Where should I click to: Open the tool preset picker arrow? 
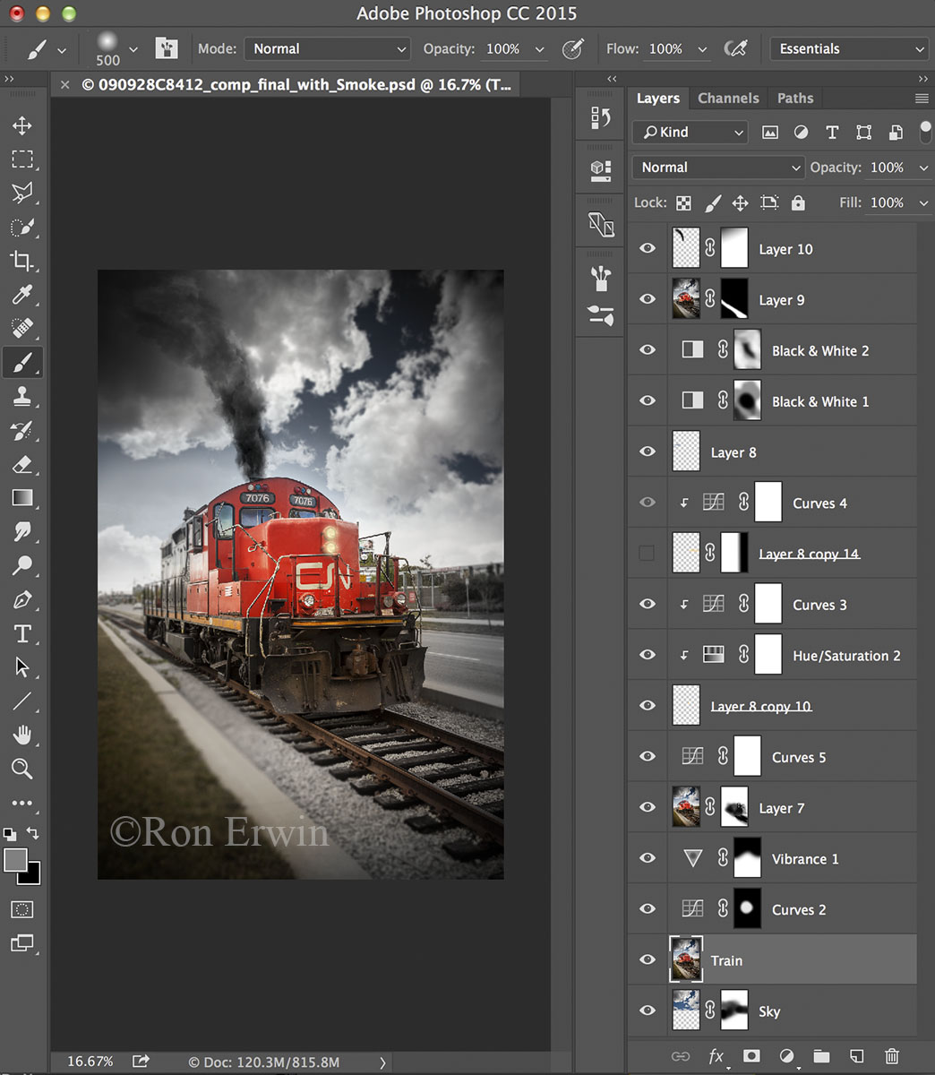pyautogui.click(x=61, y=50)
